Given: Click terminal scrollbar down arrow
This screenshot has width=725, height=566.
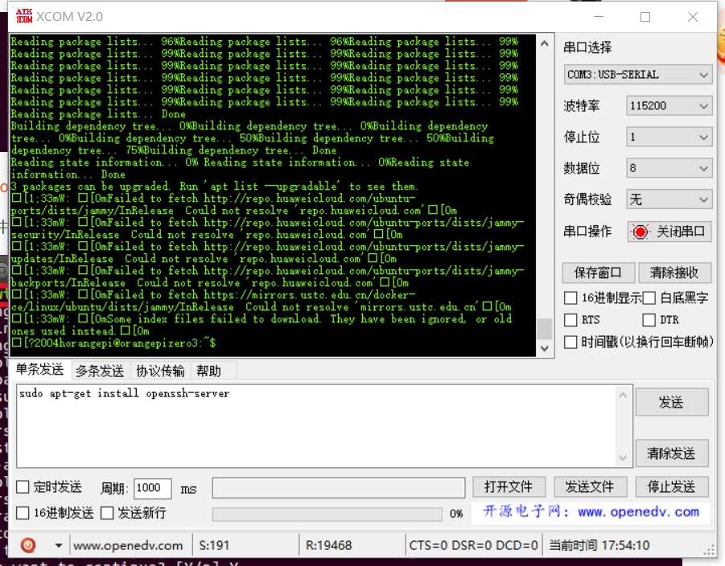Looking at the screenshot, I should tap(545, 348).
